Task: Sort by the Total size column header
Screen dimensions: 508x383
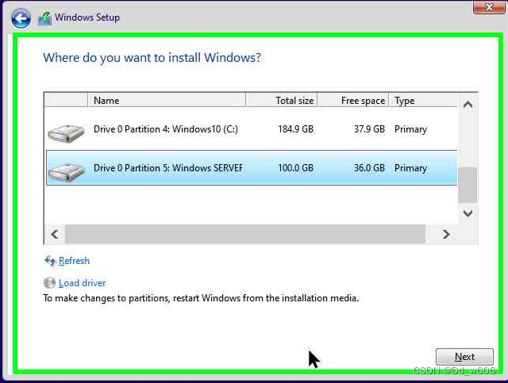Action: 281,101
